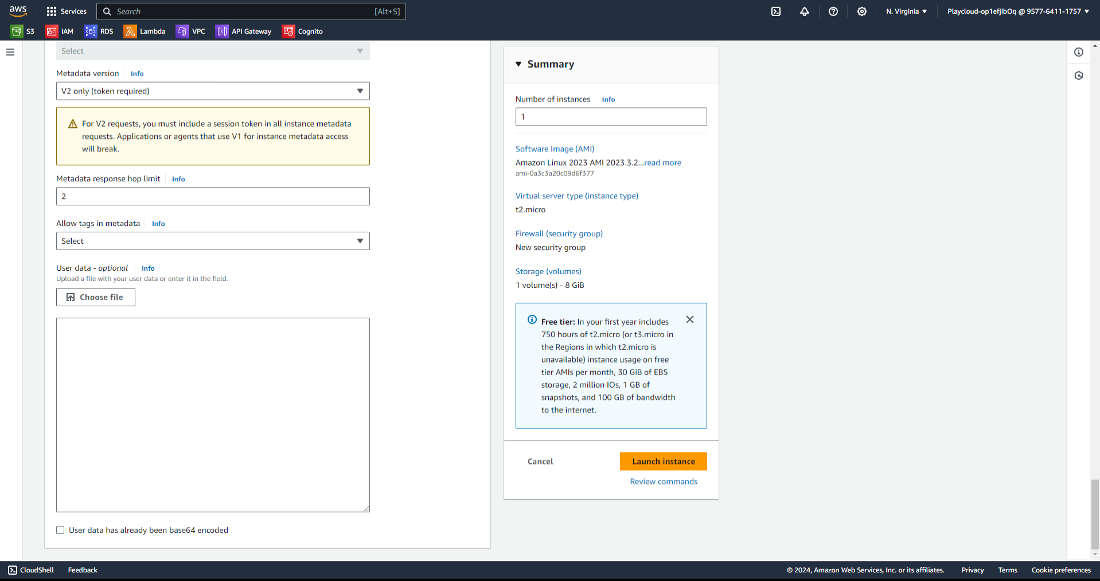Open the settings gear icon
This screenshot has height=581, width=1100.
click(x=861, y=11)
